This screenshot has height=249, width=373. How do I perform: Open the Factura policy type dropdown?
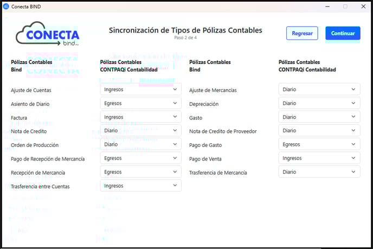[x=141, y=117]
